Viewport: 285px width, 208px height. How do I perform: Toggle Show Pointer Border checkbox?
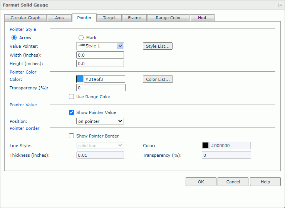pyautogui.click(x=71, y=136)
